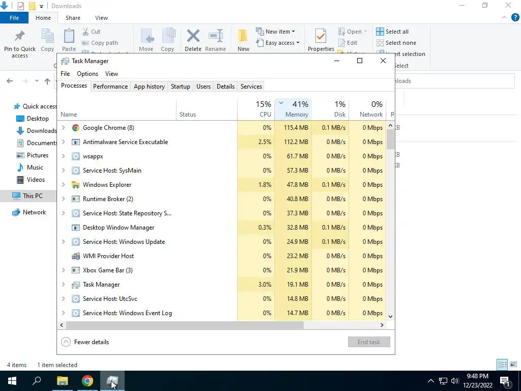This screenshot has width=521, height=391.
Task: Click the Runtime Broker process icon
Action: (76, 199)
